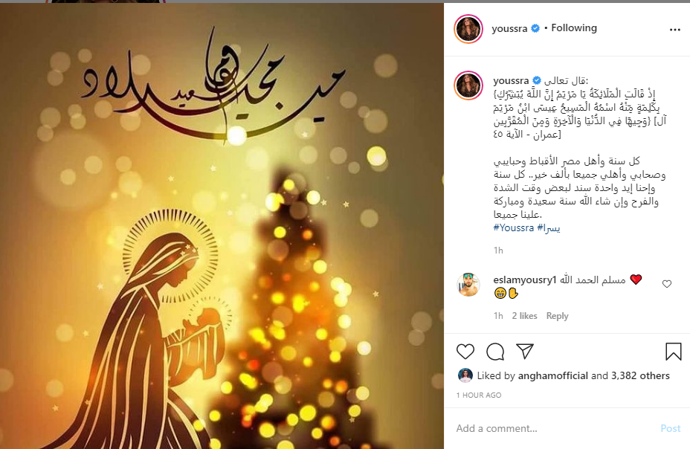Toggle the Following button in header
This screenshot has width=690, height=449.
coord(574,28)
